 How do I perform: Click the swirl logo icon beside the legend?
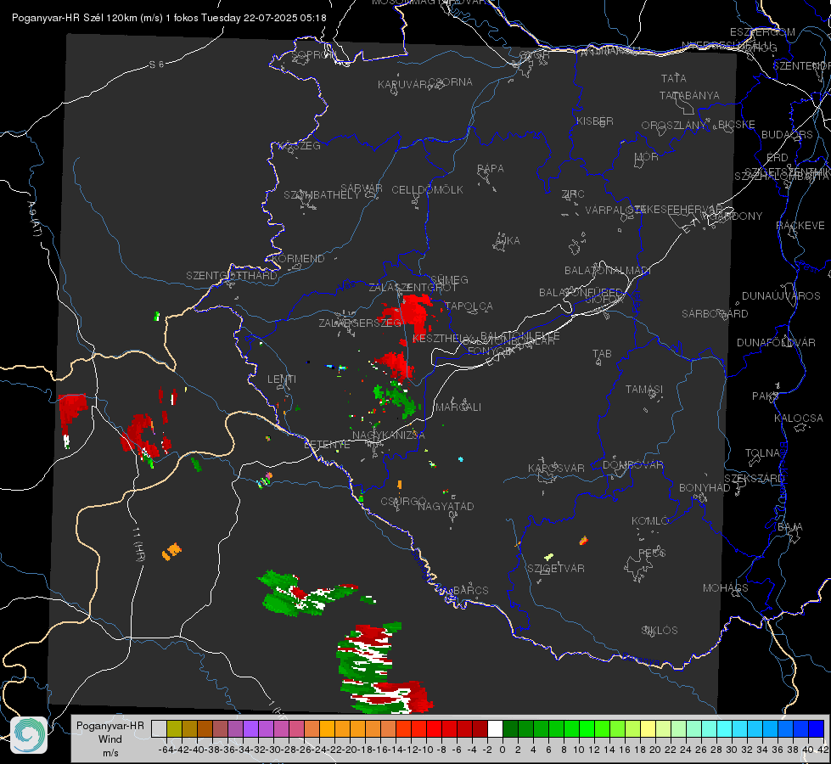[x=29, y=735]
